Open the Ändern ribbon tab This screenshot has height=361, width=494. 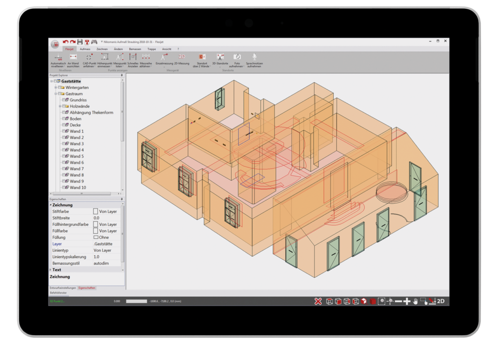coord(119,49)
